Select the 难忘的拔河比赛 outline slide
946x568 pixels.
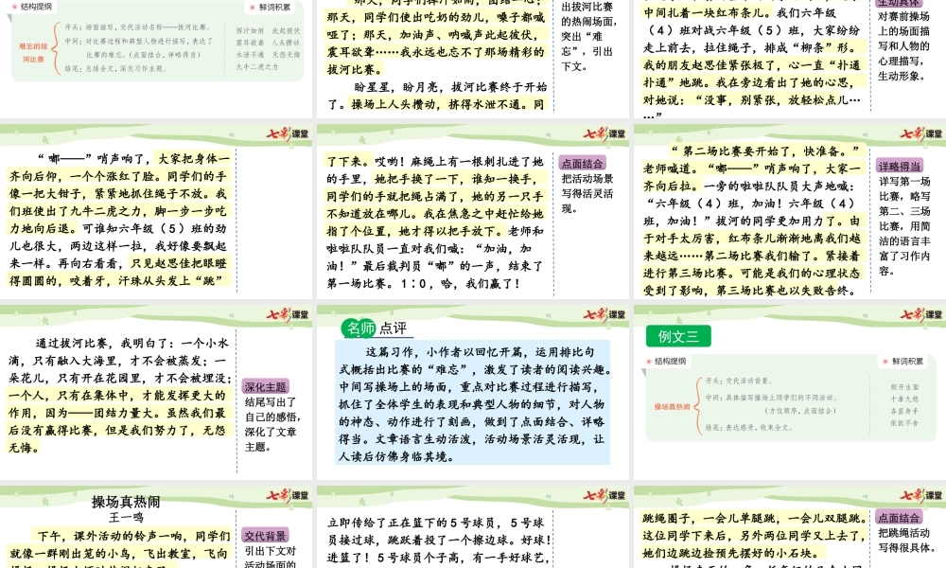156,59
